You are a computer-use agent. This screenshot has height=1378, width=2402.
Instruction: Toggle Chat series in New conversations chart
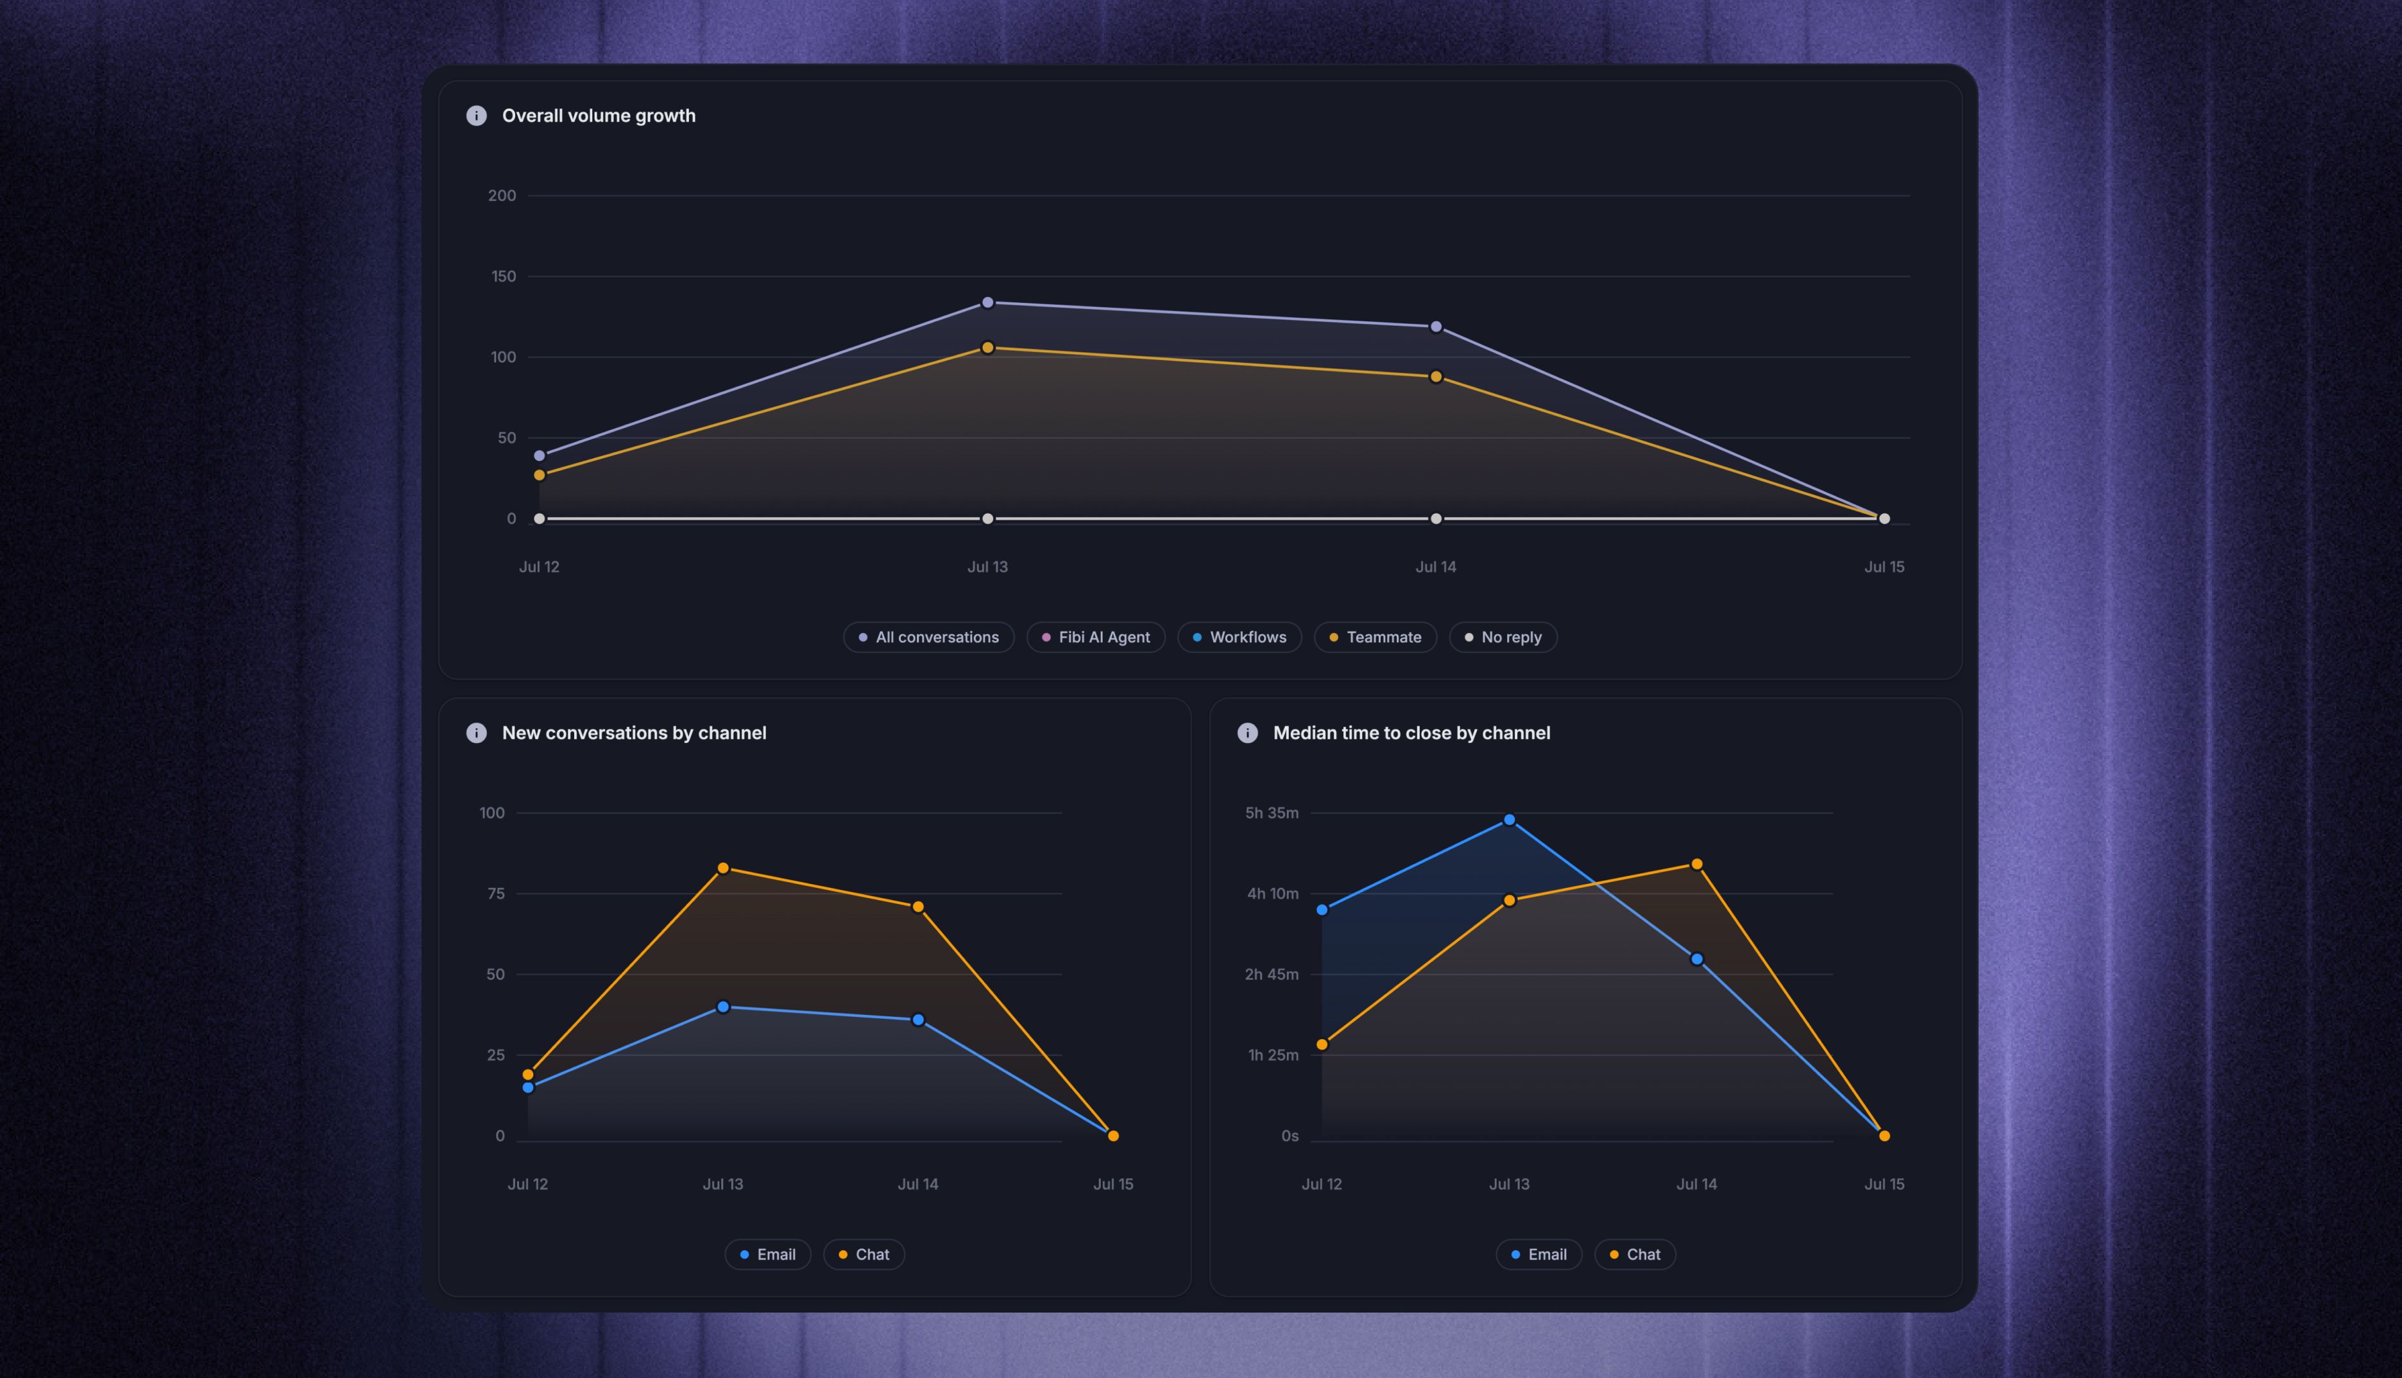coord(864,1254)
